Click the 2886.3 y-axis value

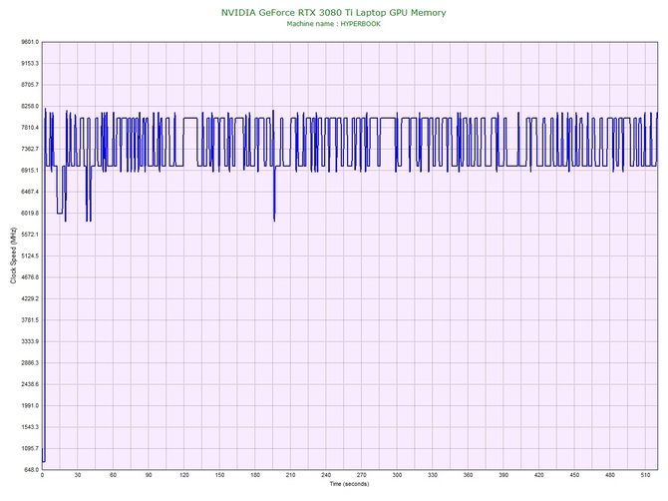coord(30,363)
